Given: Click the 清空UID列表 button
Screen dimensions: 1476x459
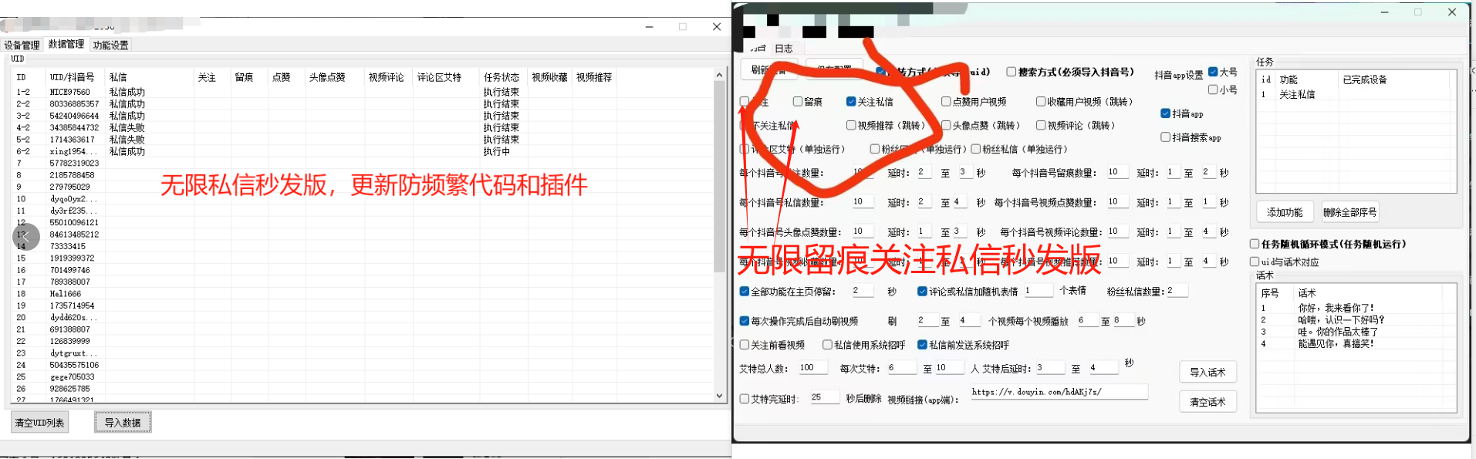Looking at the screenshot, I should [x=40, y=422].
